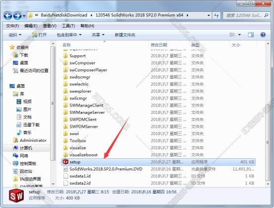Click the Toolbox folder icon

(x=65, y=140)
